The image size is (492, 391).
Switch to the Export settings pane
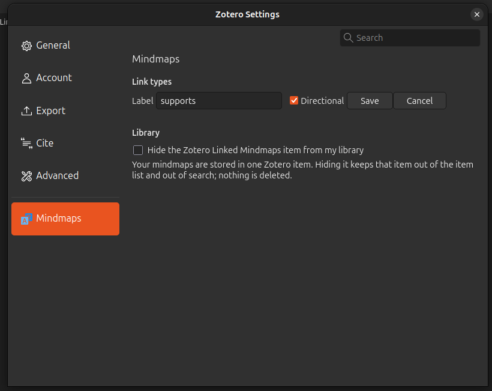[x=65, y=111]
